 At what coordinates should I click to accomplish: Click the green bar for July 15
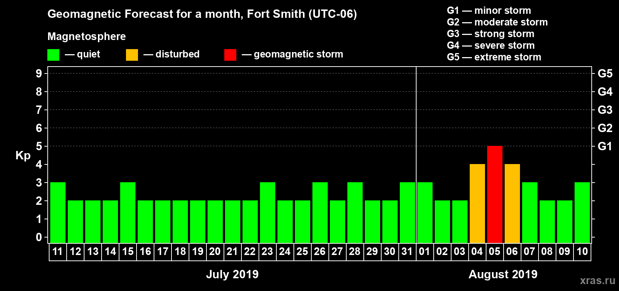(x=128, y=213)
